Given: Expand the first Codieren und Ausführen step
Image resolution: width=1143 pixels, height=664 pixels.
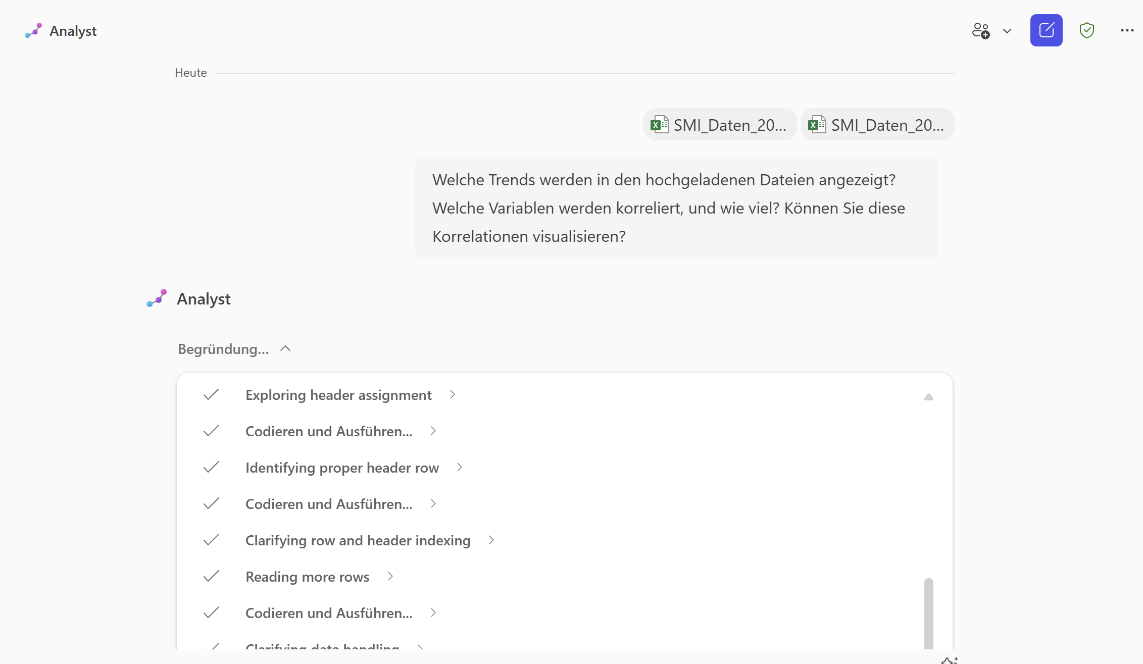Looking at the screenshot, I should tap(433, 431).
